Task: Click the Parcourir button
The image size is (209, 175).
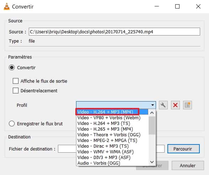Action: pyautogui.click(x=183, y=149)
